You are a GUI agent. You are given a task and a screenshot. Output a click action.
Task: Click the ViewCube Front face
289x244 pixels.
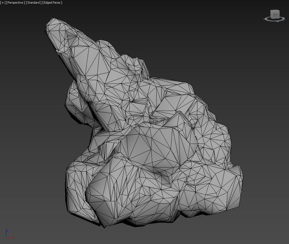(x=275, y=14)
